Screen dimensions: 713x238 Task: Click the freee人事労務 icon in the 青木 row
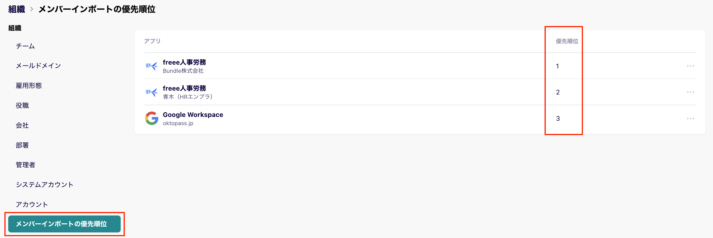(152, 92)
